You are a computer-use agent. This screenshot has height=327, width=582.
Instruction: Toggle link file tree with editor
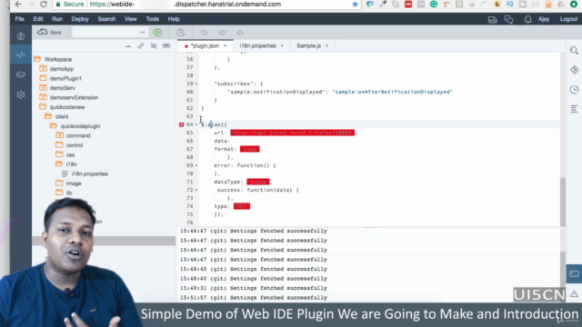pos(141,46)
